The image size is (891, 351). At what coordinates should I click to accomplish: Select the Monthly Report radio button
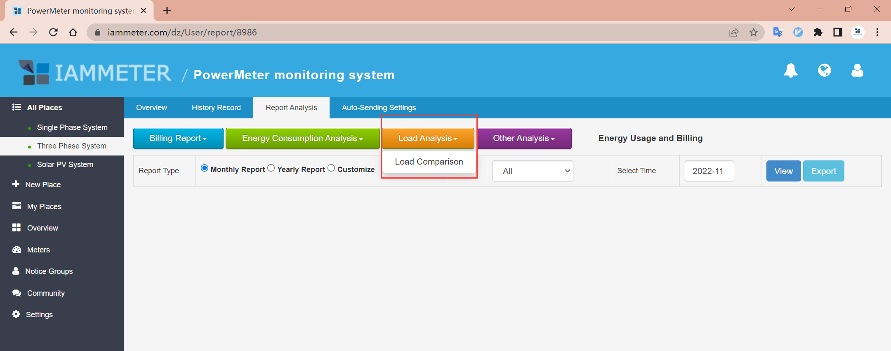point(204,168)
